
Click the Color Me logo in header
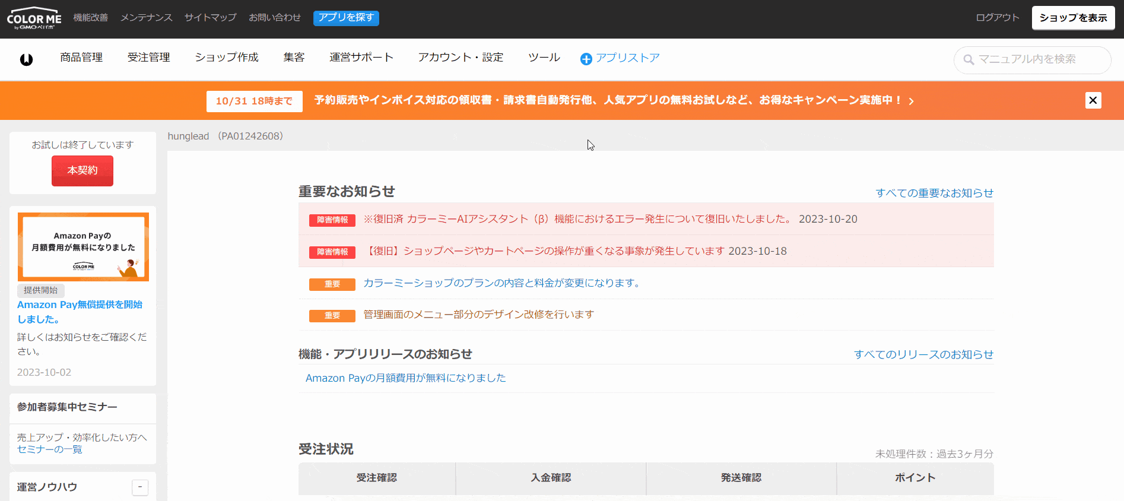point(34,18)
